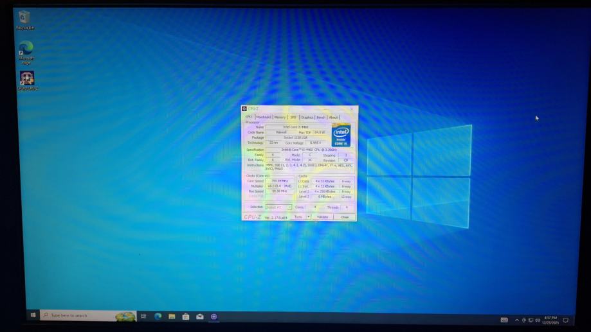Switch to the About tab
The image size is (591, 332).
pyautogui.click(x=334, y=118)
